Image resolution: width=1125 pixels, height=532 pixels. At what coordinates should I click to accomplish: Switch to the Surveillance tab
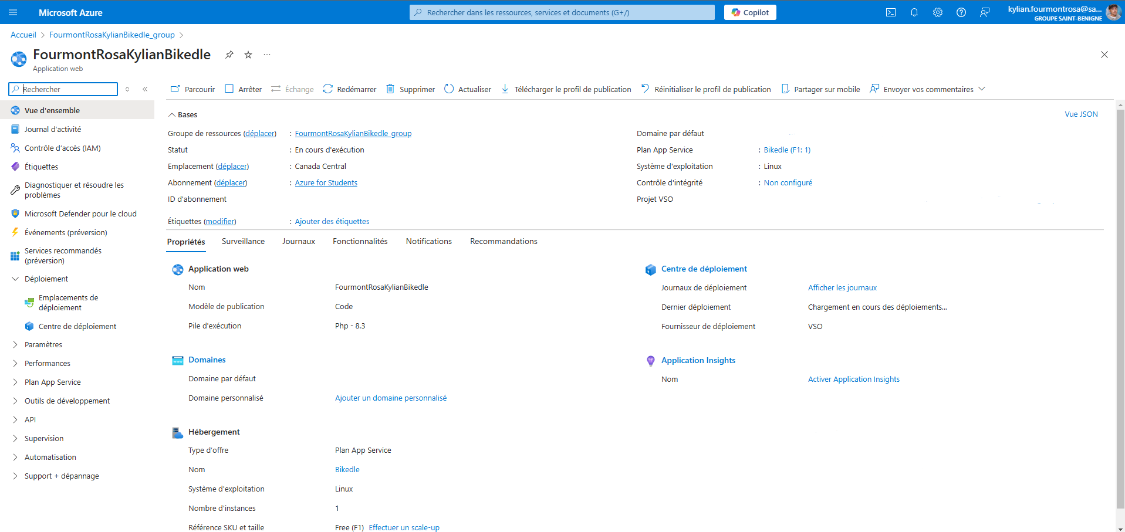point(243,241)
